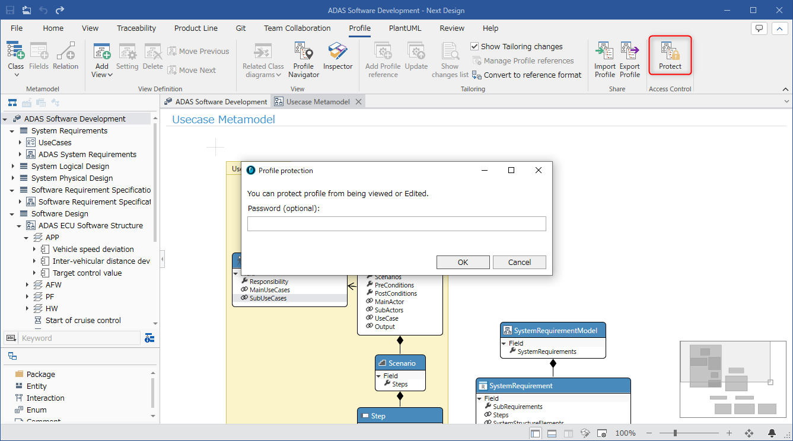This screenshot has width=793, height=441.
Task: Close the Usecase Metamodel tab
Action: 358,101
